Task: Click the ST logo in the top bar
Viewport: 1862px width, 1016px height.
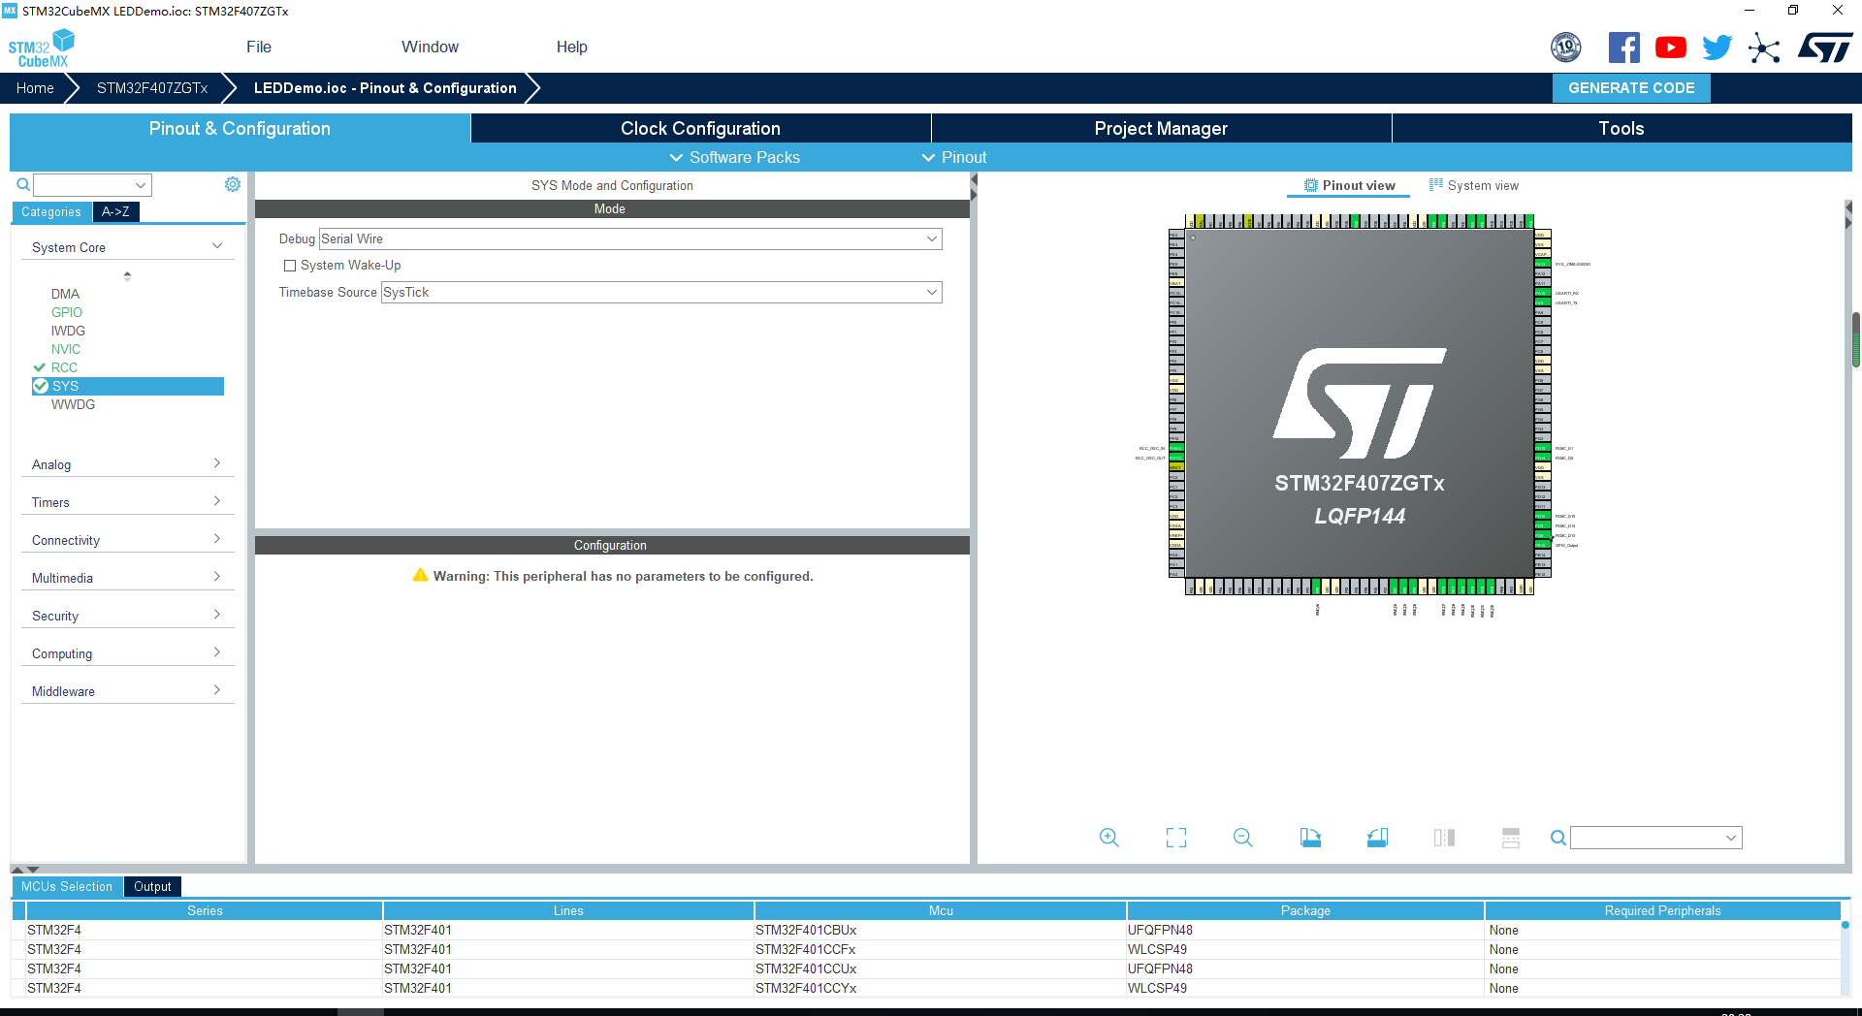Action: point(1825,48)
